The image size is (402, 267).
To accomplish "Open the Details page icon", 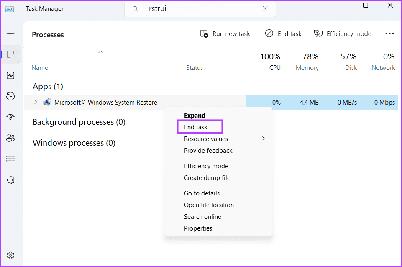I will pyautogui.click(x=10, y=159).
